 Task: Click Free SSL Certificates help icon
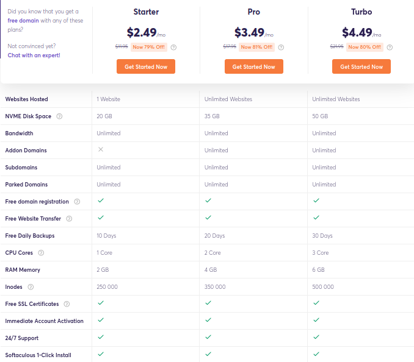[67, 304]
